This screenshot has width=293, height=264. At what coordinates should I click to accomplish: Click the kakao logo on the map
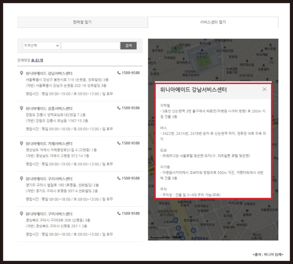click(177, 237)
